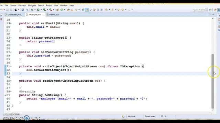Click the Quick Access search field
Screen dimensions: 220x123
pyautogui.click(x=199, y=10)
